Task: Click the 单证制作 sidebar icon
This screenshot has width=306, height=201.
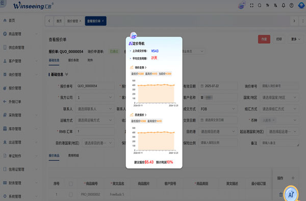Action: tap(5, 156)
